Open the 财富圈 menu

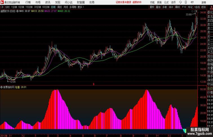point(81,2)
